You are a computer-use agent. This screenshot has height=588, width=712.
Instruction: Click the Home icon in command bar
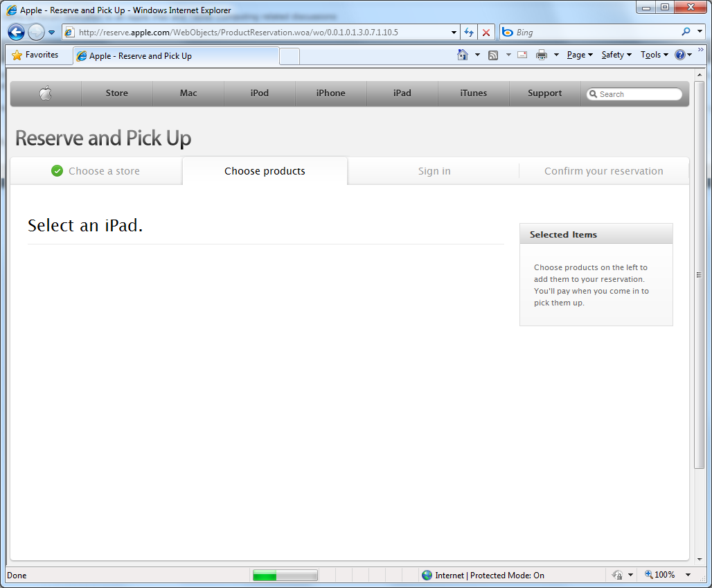462,55
